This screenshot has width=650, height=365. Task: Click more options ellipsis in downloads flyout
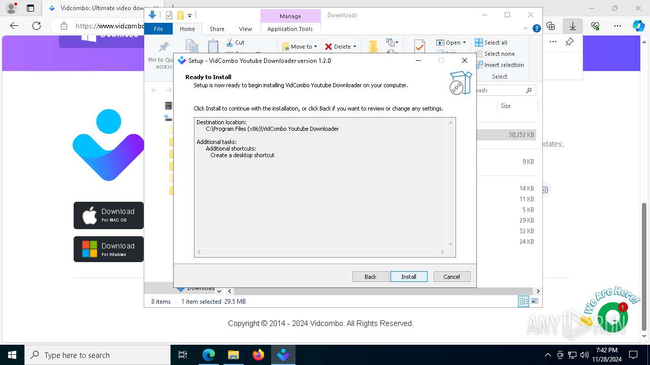coord(553,42)
